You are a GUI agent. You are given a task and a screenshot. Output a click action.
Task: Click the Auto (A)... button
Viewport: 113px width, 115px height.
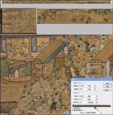pos(107,90)
